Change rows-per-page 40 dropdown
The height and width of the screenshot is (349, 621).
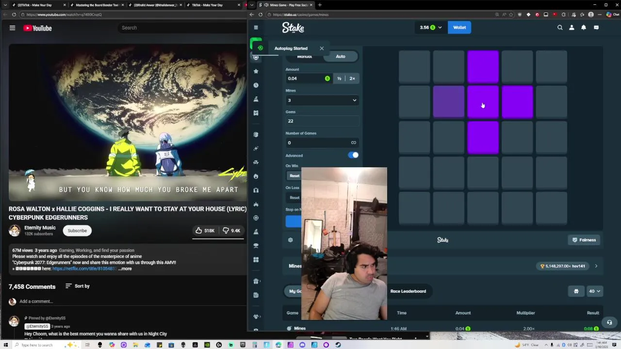click(x=594, y=291)
